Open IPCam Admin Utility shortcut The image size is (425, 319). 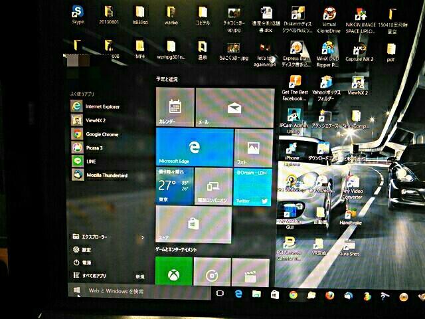[294, 121]
